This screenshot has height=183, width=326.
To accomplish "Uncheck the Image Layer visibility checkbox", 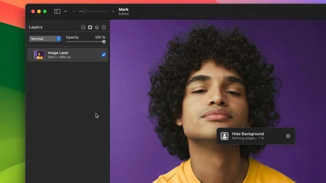I will (x=104, y=54).
